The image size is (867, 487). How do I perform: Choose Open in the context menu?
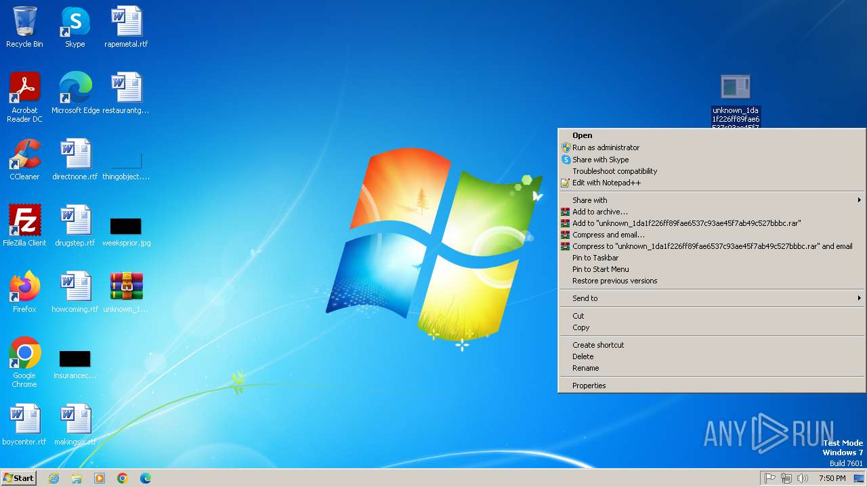711,135
